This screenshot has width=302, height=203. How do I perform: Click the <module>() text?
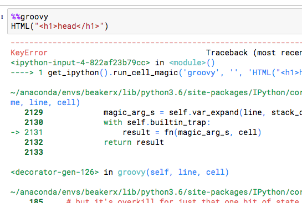click(192, 63)
